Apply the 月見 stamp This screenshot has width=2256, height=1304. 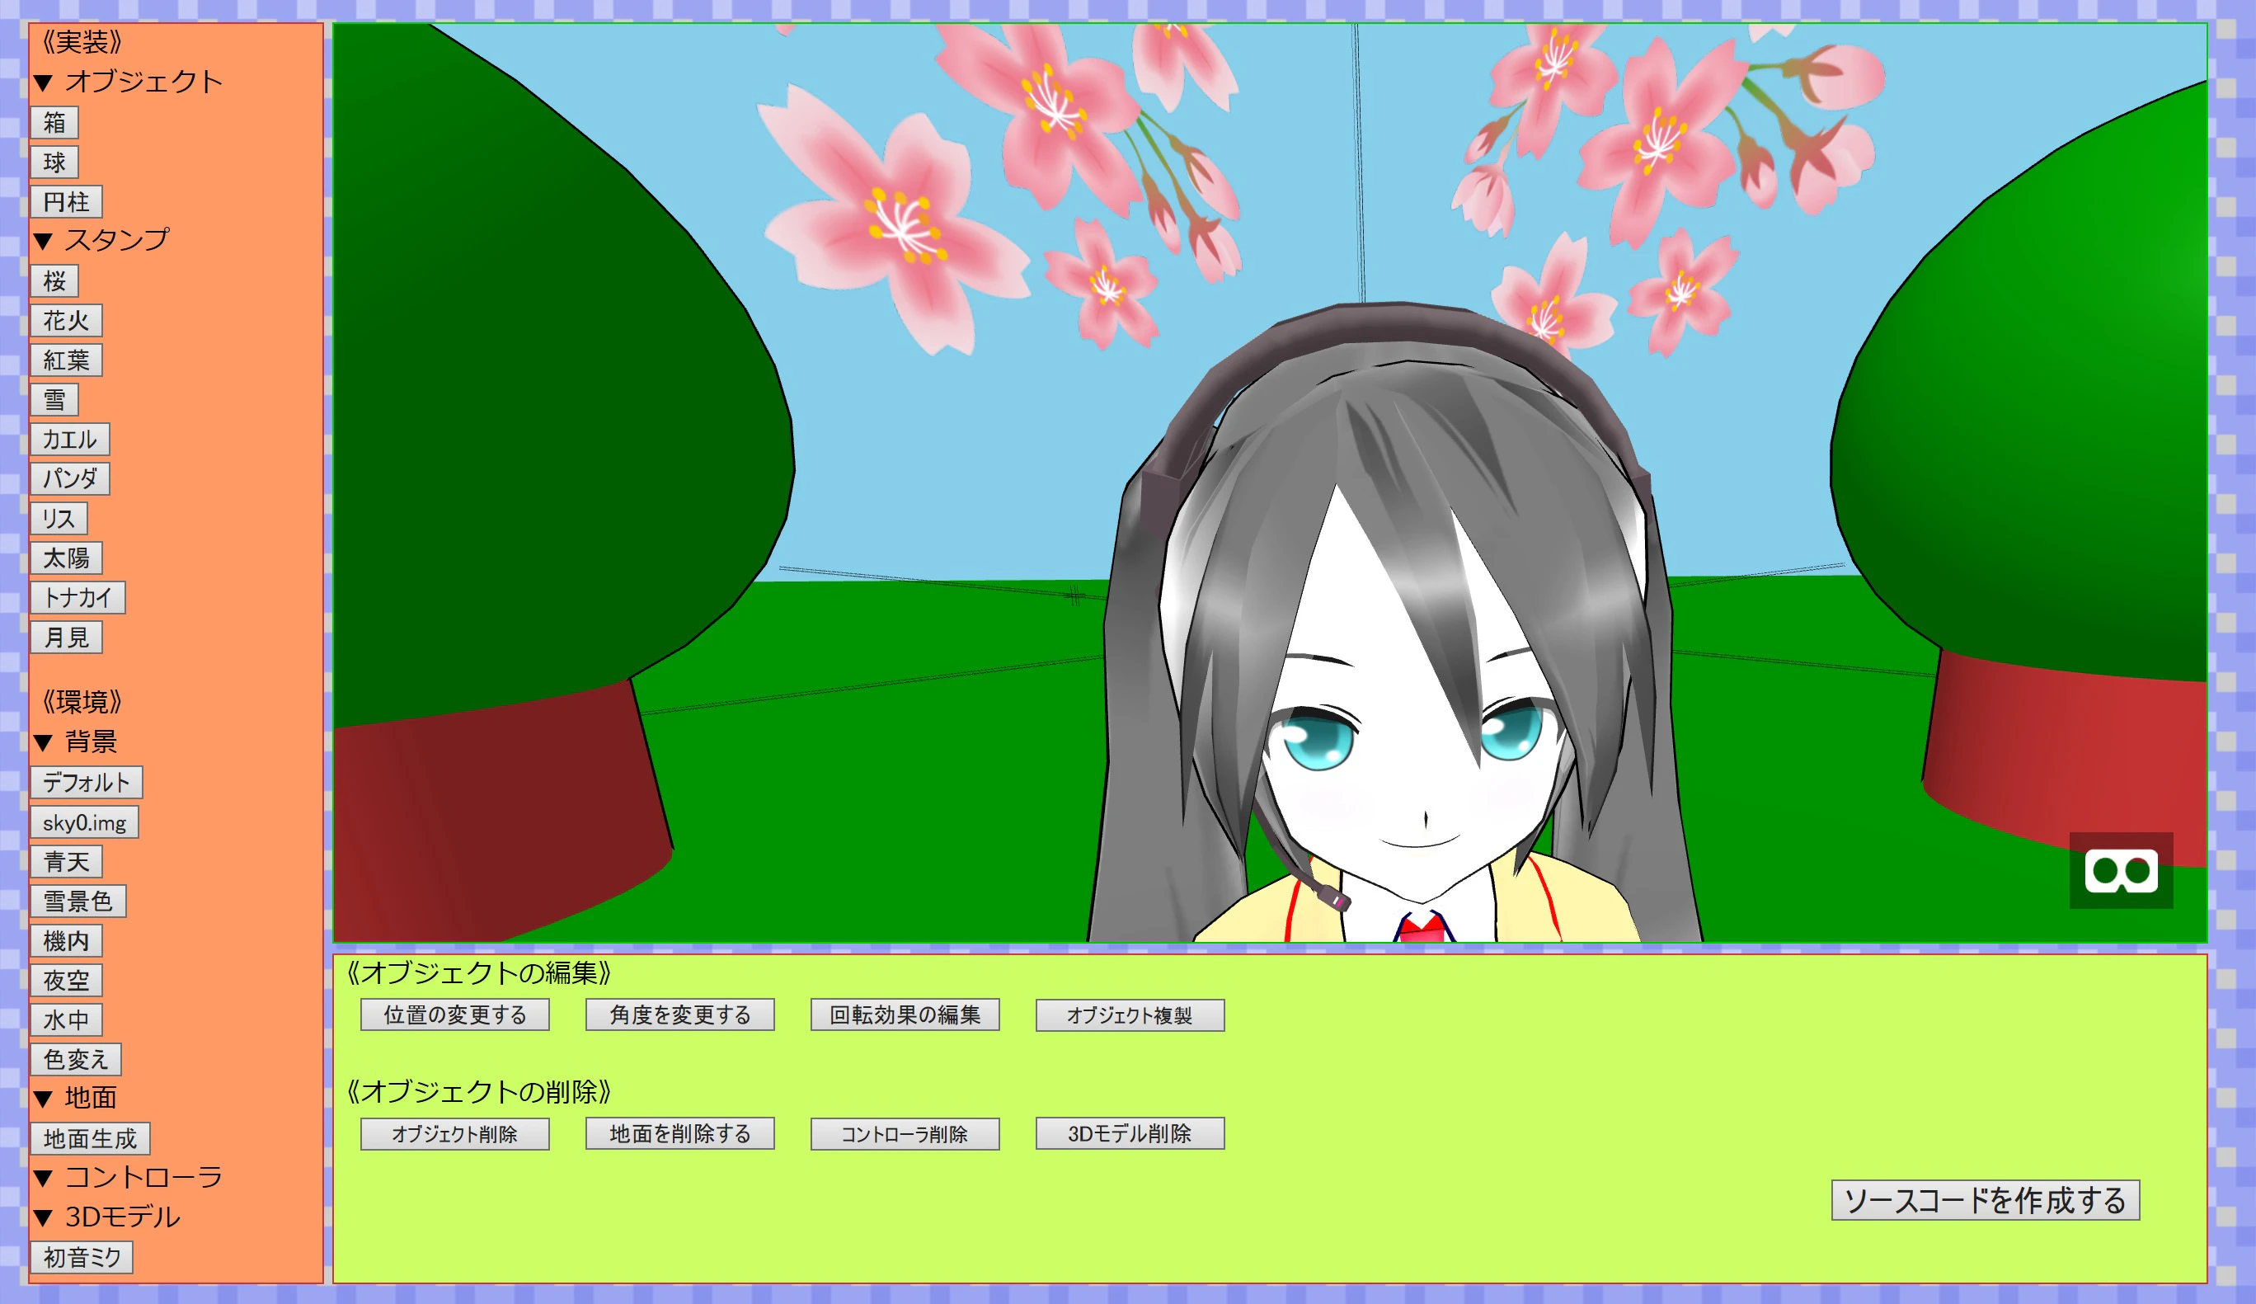(66, 638)
